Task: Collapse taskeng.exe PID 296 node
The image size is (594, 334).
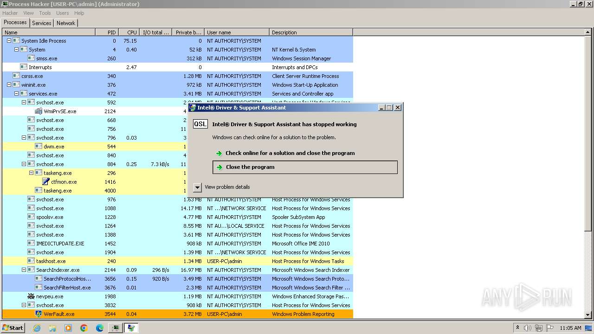Action: [x=31, y=173]
